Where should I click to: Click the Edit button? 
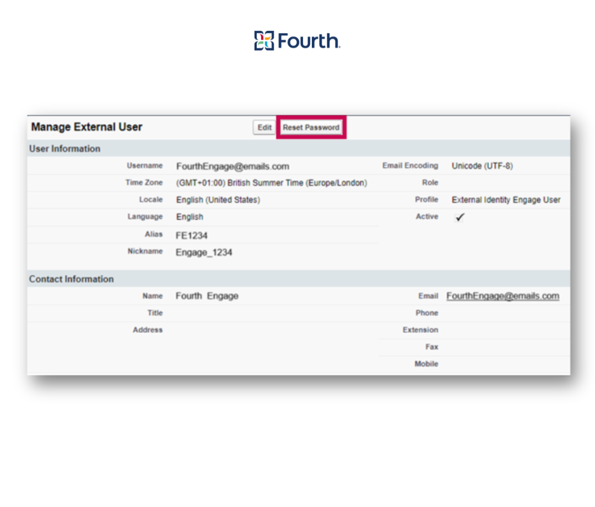(x=264, y=127)
